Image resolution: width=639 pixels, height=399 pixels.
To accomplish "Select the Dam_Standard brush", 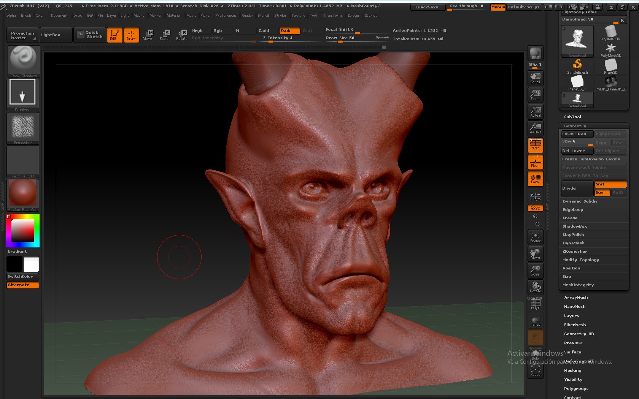I will click(x=23, y=60).
